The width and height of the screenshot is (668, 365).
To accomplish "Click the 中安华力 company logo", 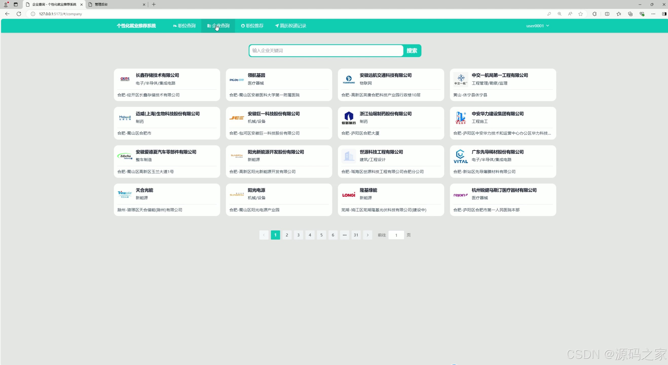I will click(461, 118).
